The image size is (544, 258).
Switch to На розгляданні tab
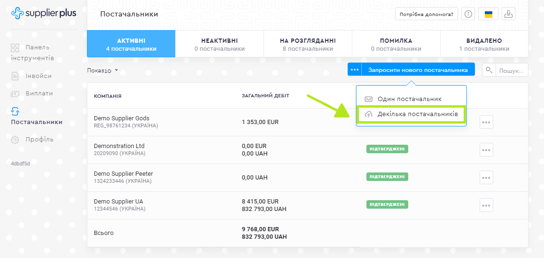(x=308, y=44)
